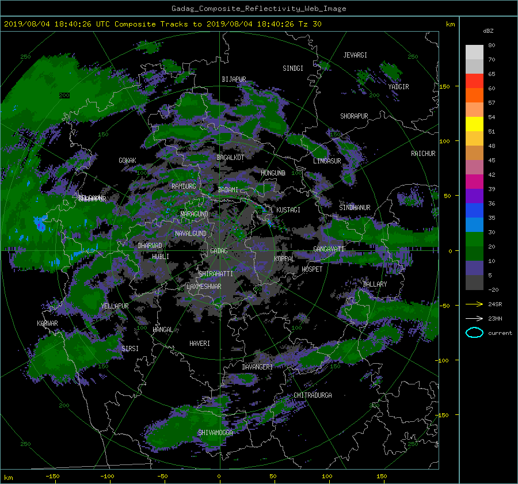Click the '80' value in the dBZ legend
Screen dimensions: 518x484
coord(492,45)
